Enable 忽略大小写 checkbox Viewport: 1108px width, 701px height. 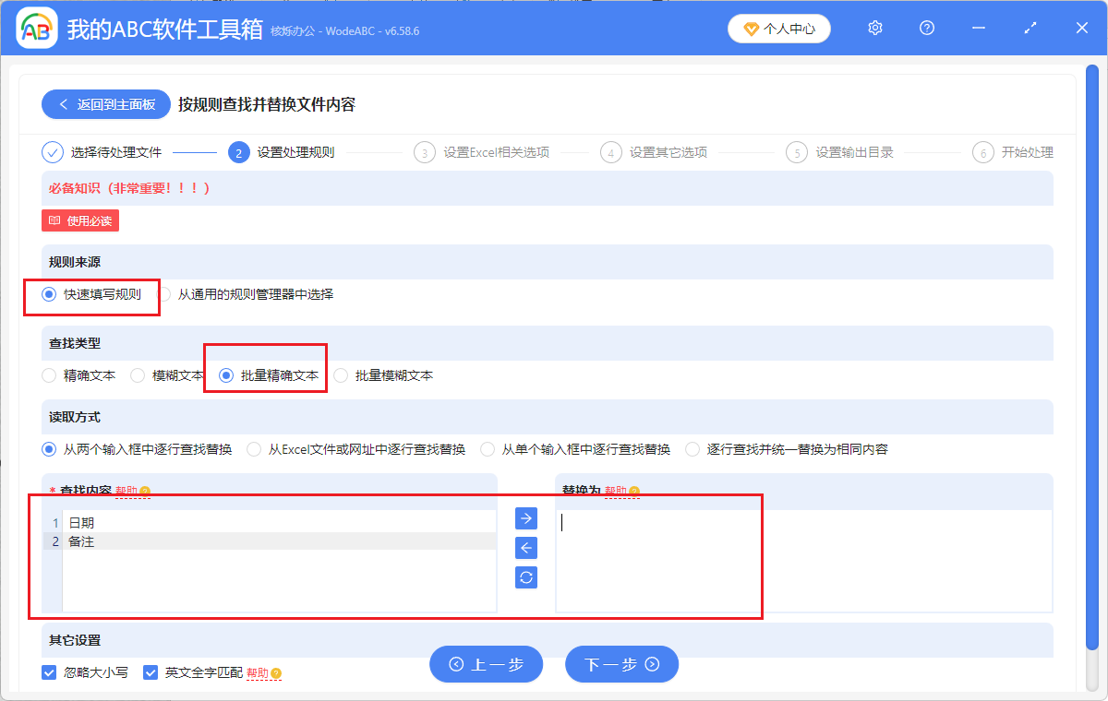pyautogui.click(x=49, y=672)
